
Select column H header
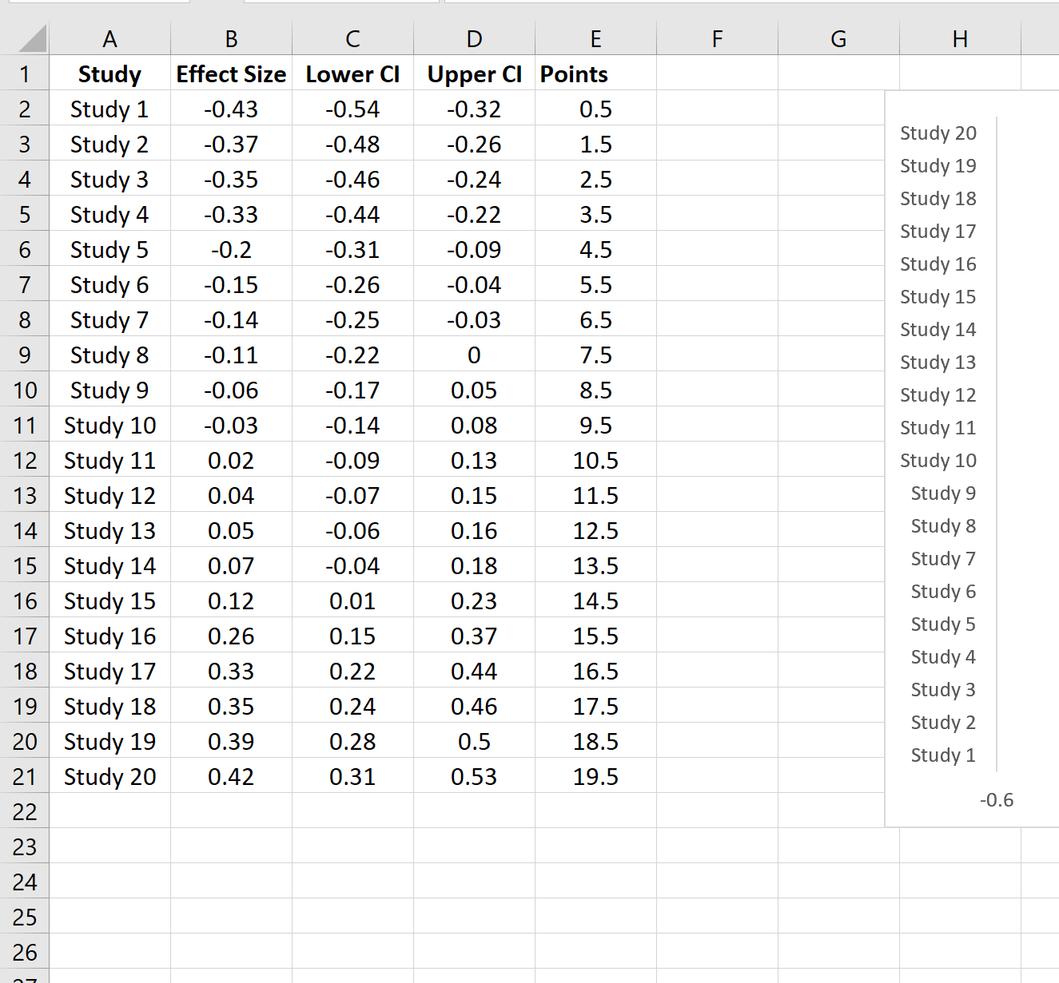coord(959,38)
